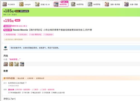Viewport: 140px width, 101px height.
Task: Select the yellow thumbnail under 尺码
Action: click(11, 64)
